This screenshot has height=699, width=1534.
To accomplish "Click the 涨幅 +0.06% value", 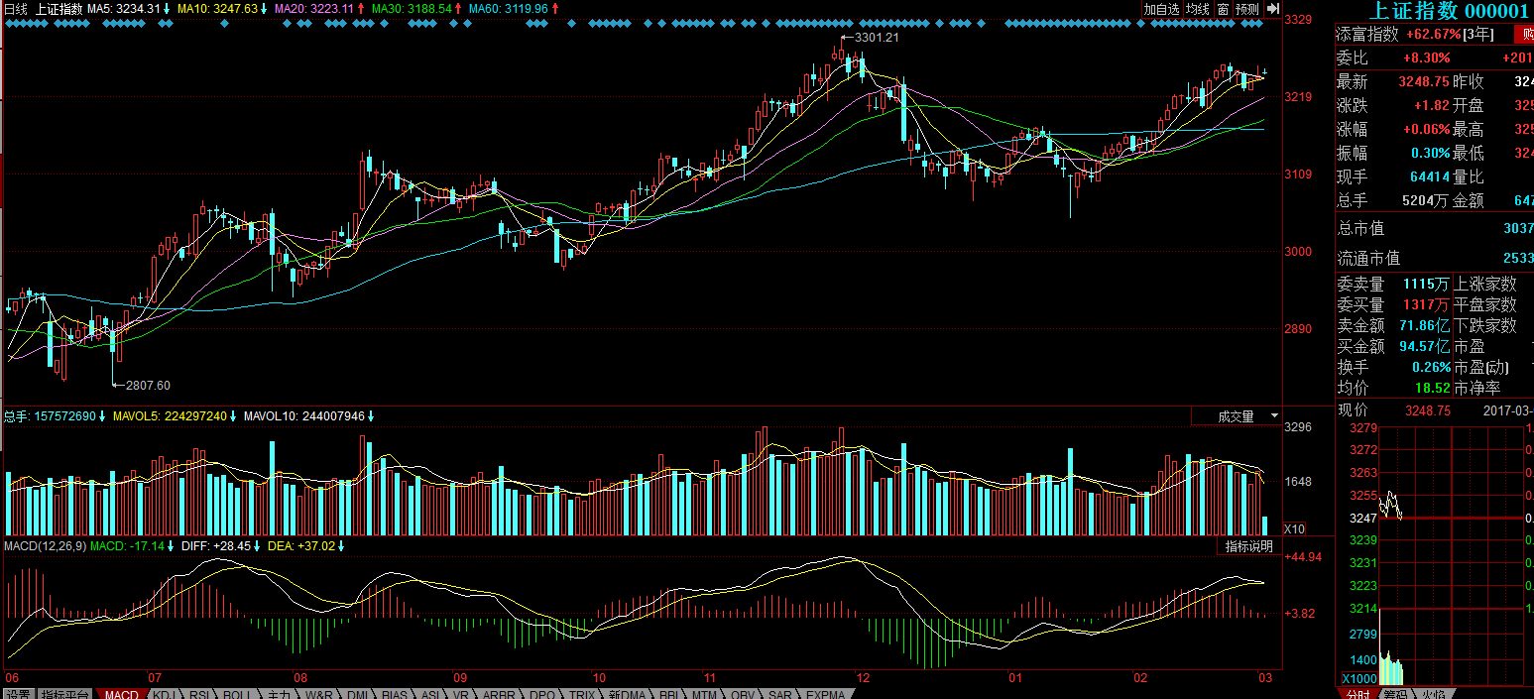I will click(1427, 129).
